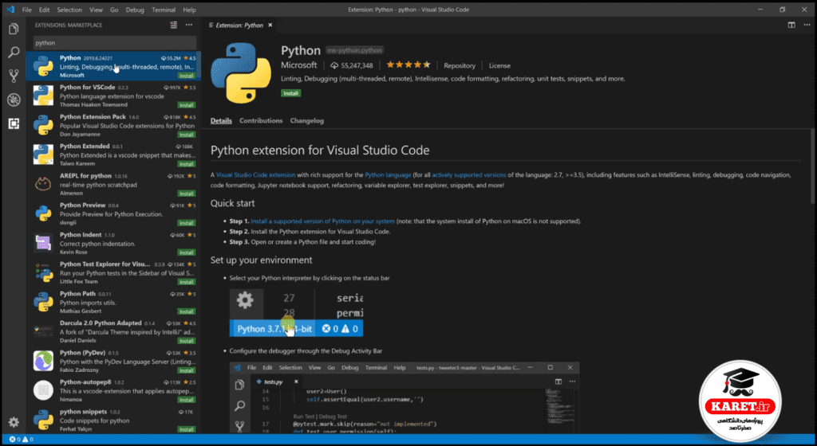Install Python by Microsoft from the list
The image size is (817, 446).
point(187,76)
